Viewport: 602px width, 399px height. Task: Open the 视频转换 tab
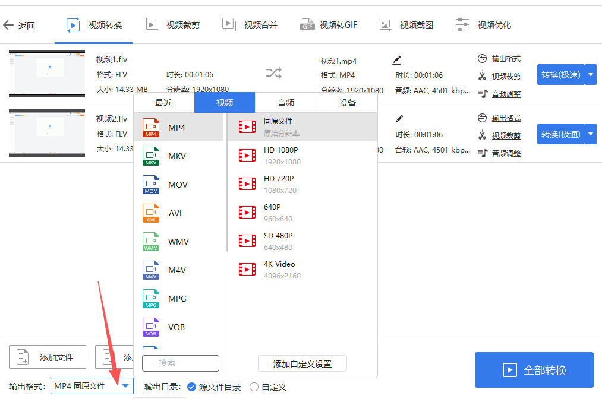(94, 26)
